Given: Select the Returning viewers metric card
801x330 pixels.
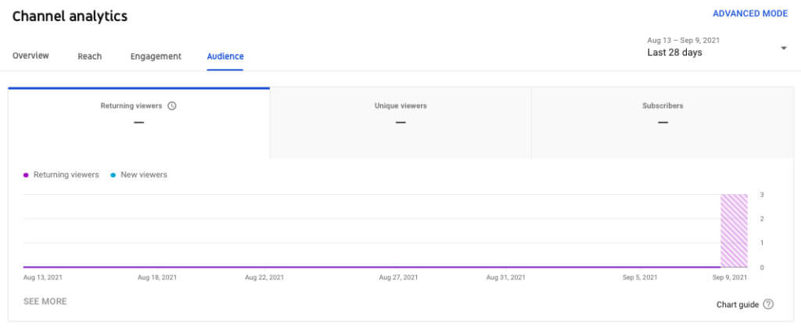Looking at the screenshot, I should [x=138, y=122].
